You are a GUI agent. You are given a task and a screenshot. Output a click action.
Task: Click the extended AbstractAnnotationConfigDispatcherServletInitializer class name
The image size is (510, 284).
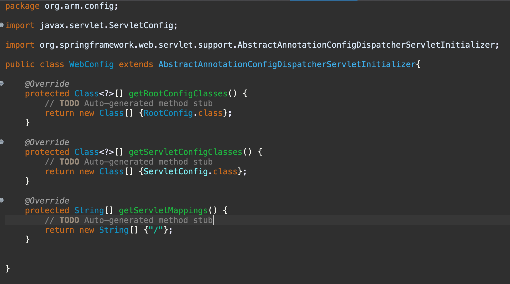click(287, 64)
